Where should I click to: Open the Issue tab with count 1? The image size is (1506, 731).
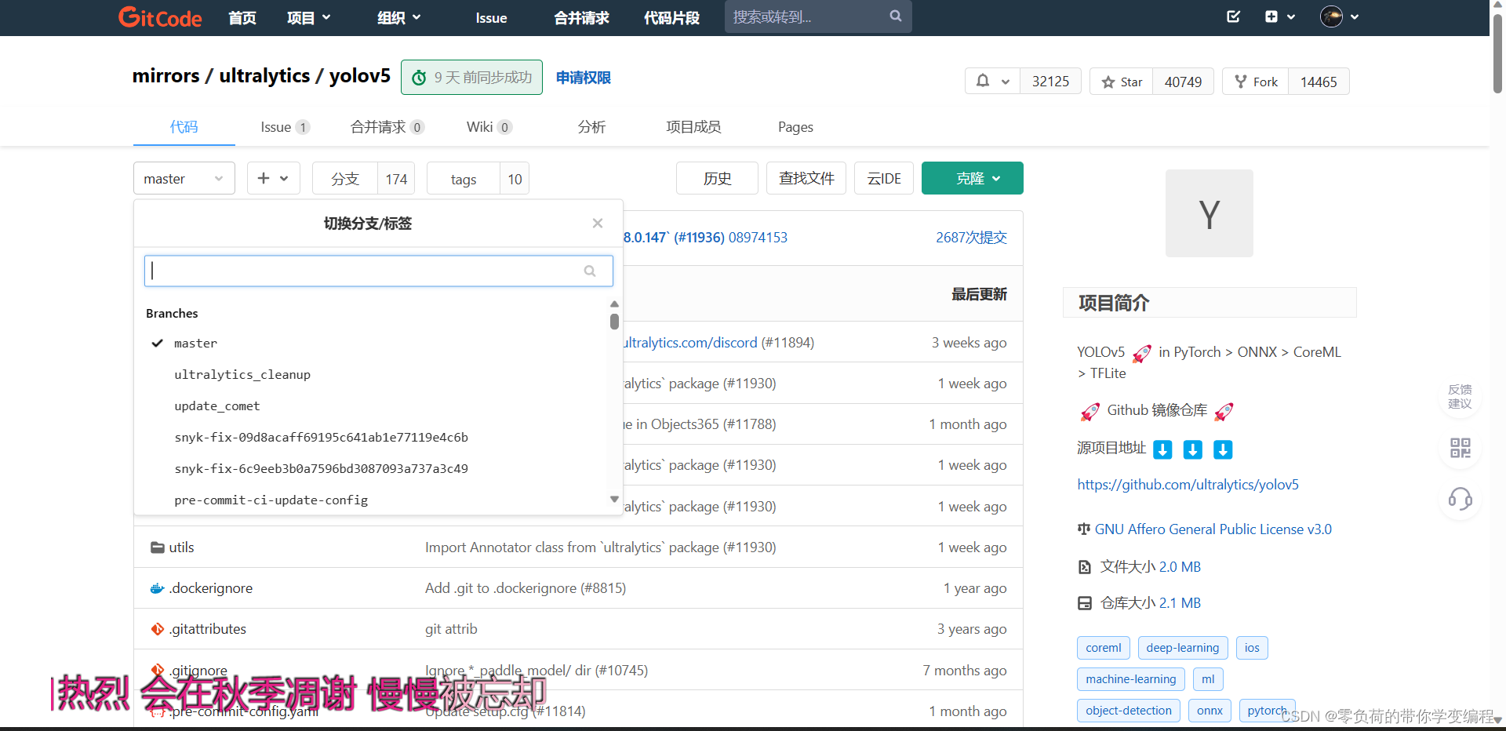(x=285, y=127)
